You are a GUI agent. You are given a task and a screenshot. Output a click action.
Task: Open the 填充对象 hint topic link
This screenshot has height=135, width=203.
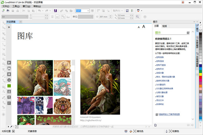point(160,96)
